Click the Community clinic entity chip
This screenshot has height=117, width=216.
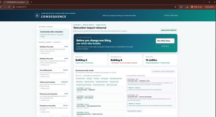(x=81, y=79)
